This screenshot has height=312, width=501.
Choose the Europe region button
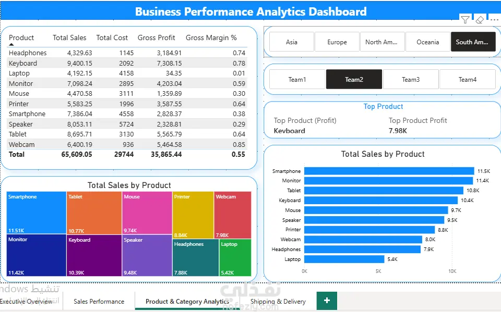click(337, 42)
